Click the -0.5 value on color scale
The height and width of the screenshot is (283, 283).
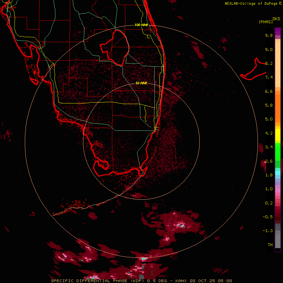268,217
